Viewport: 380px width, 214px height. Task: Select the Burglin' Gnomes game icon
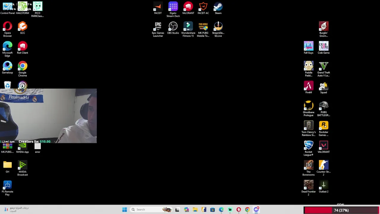pyautogui.click(x=324, y=29)
